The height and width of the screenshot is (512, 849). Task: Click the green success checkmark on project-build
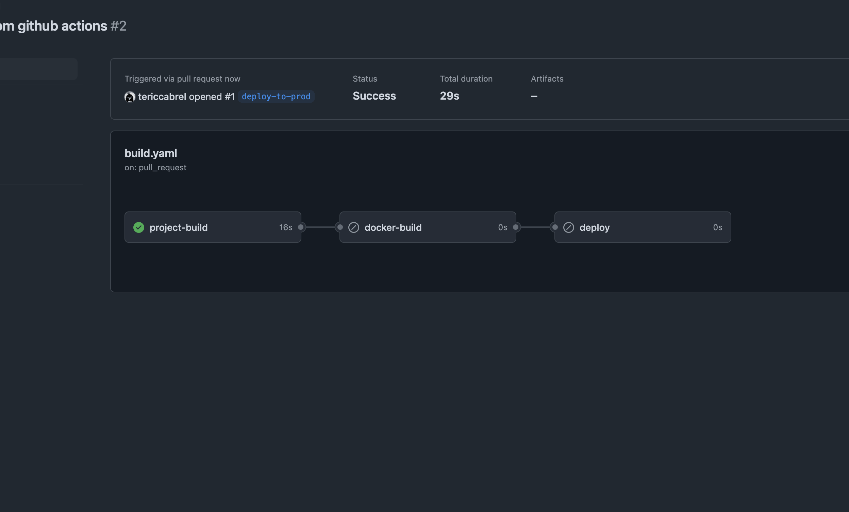point(138,227)
